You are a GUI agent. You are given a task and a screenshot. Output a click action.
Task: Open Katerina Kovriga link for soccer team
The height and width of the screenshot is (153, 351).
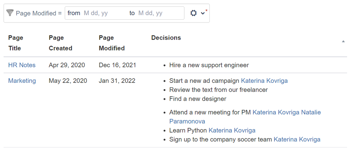(x=297, y=140)
